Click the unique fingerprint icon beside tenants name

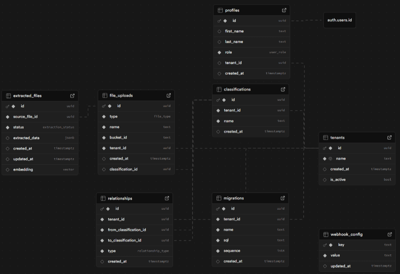click(331, 159)
